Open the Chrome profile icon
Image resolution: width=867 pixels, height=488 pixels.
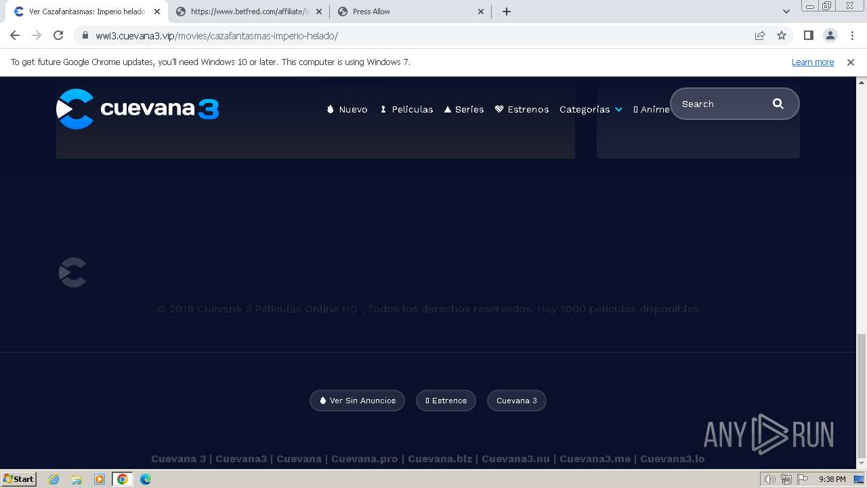tap(830, 35)
